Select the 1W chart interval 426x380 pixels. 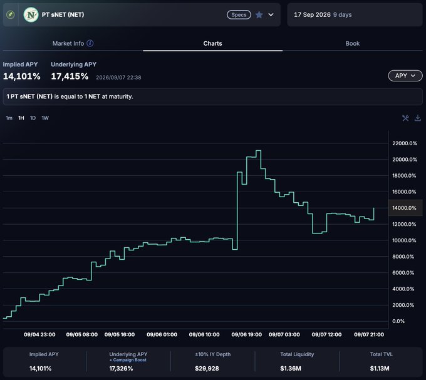45,118
